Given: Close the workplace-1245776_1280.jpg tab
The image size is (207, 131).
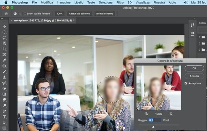Looking at the screenshot, I should 11,20.
